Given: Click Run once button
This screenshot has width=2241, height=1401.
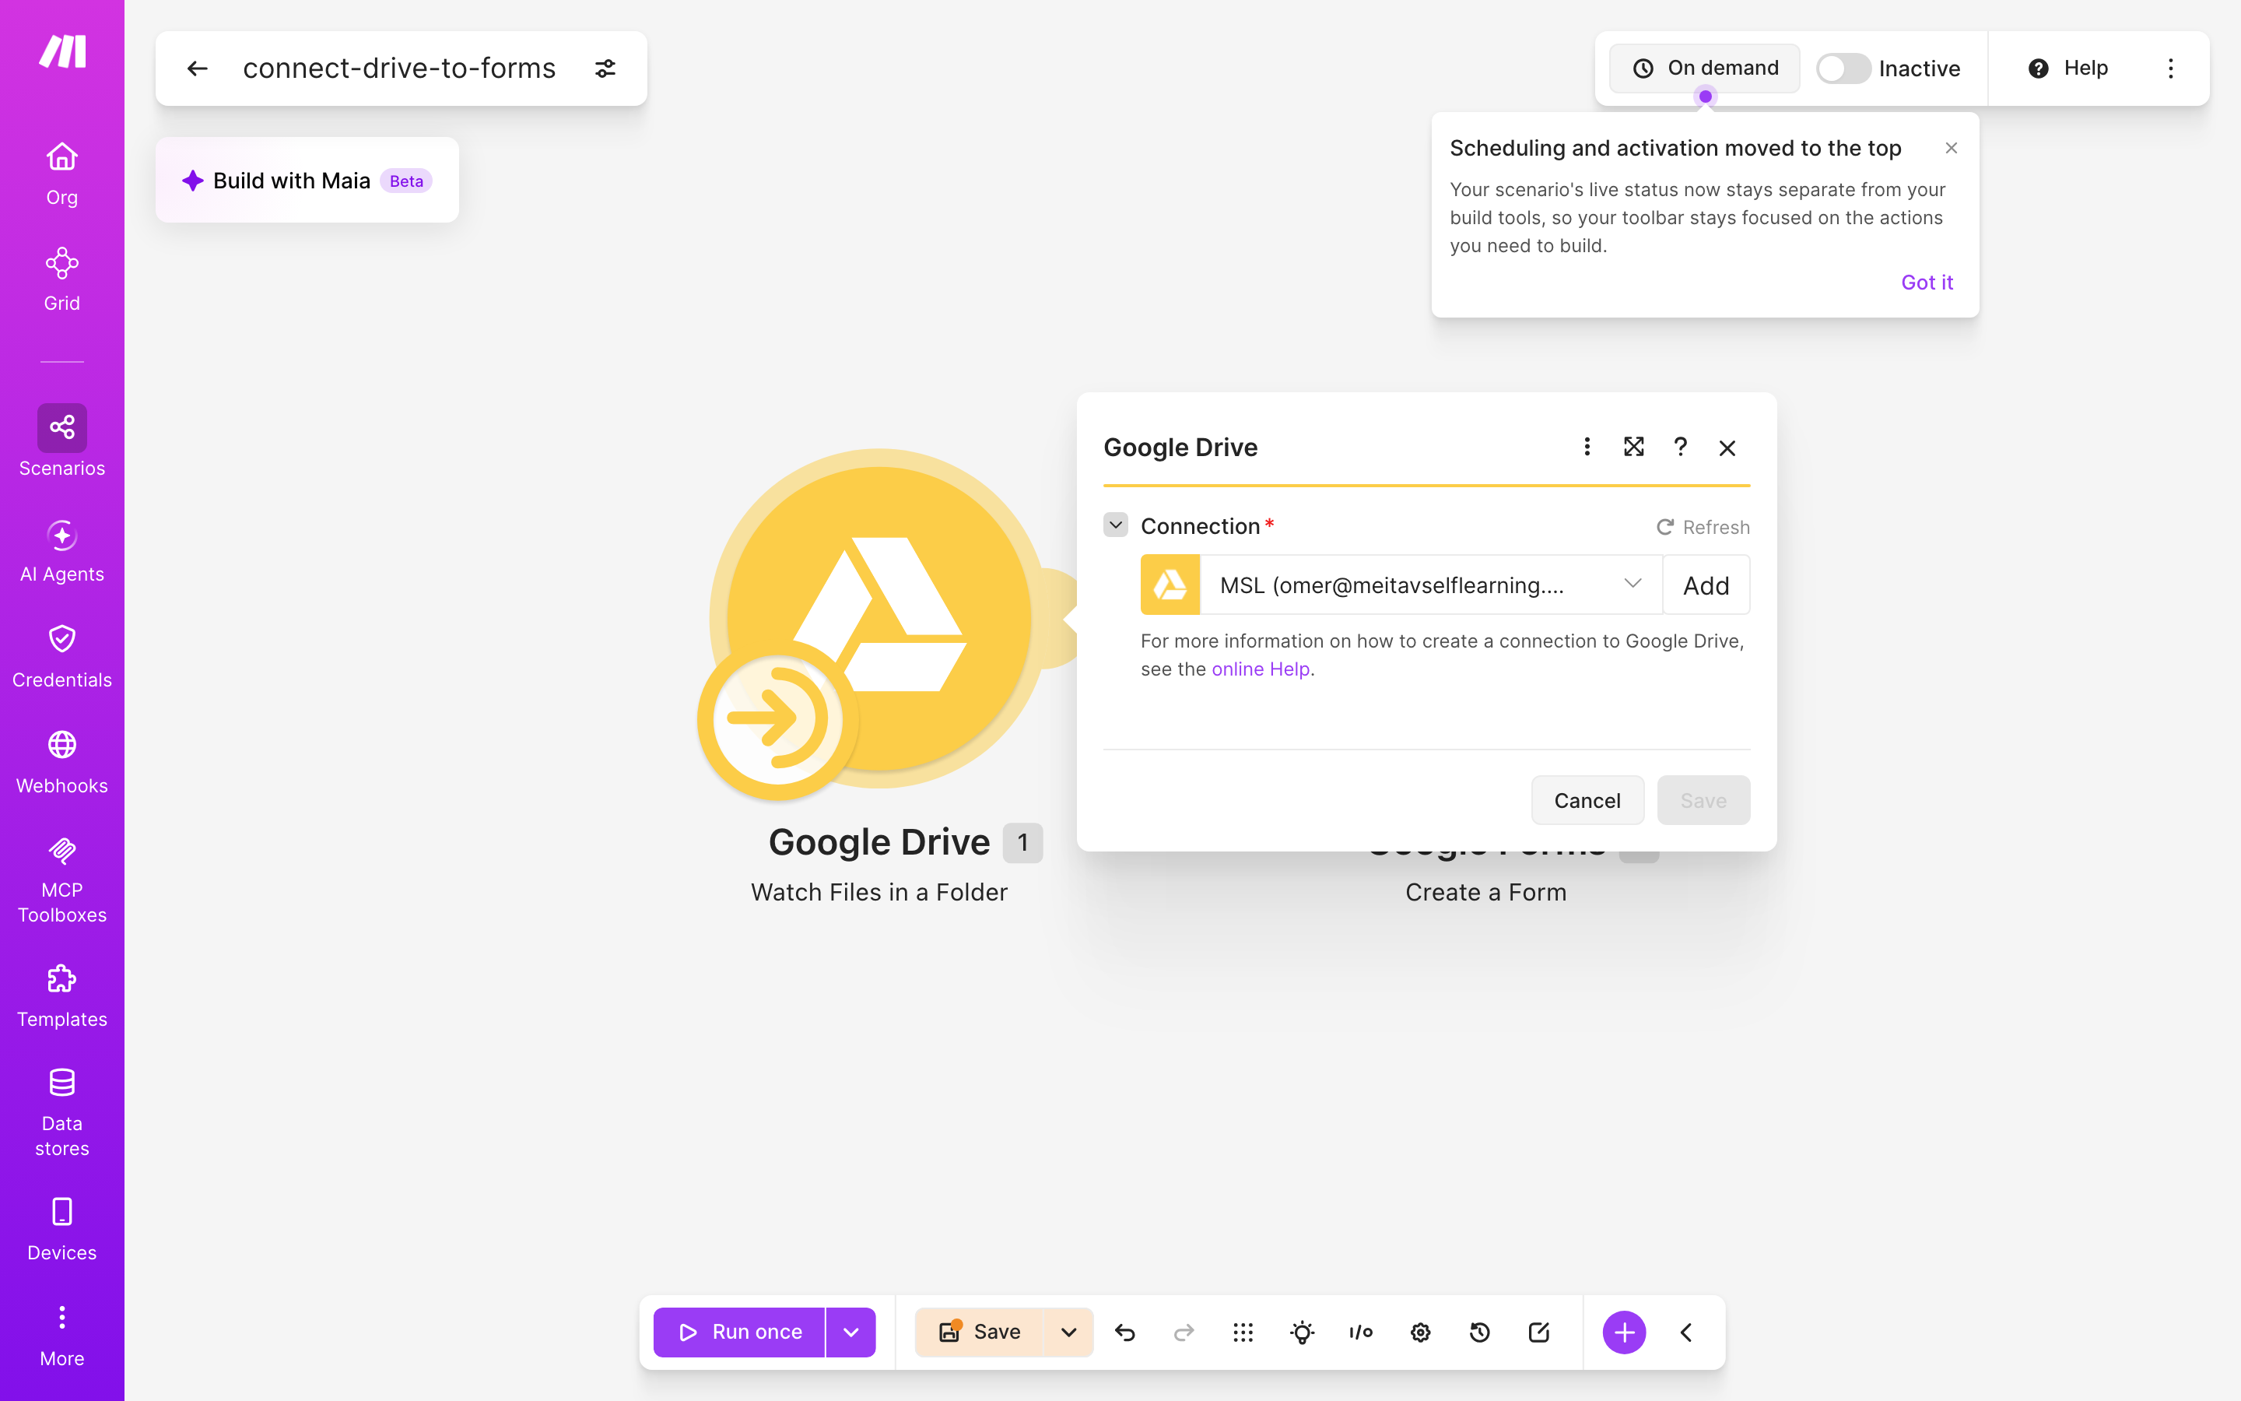Looking at the screenshot, I should point(739,1333).
